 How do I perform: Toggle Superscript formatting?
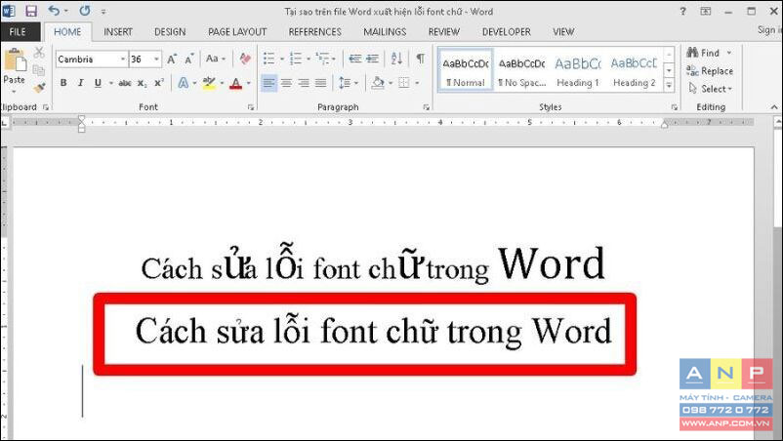click(x=159, y=83)
